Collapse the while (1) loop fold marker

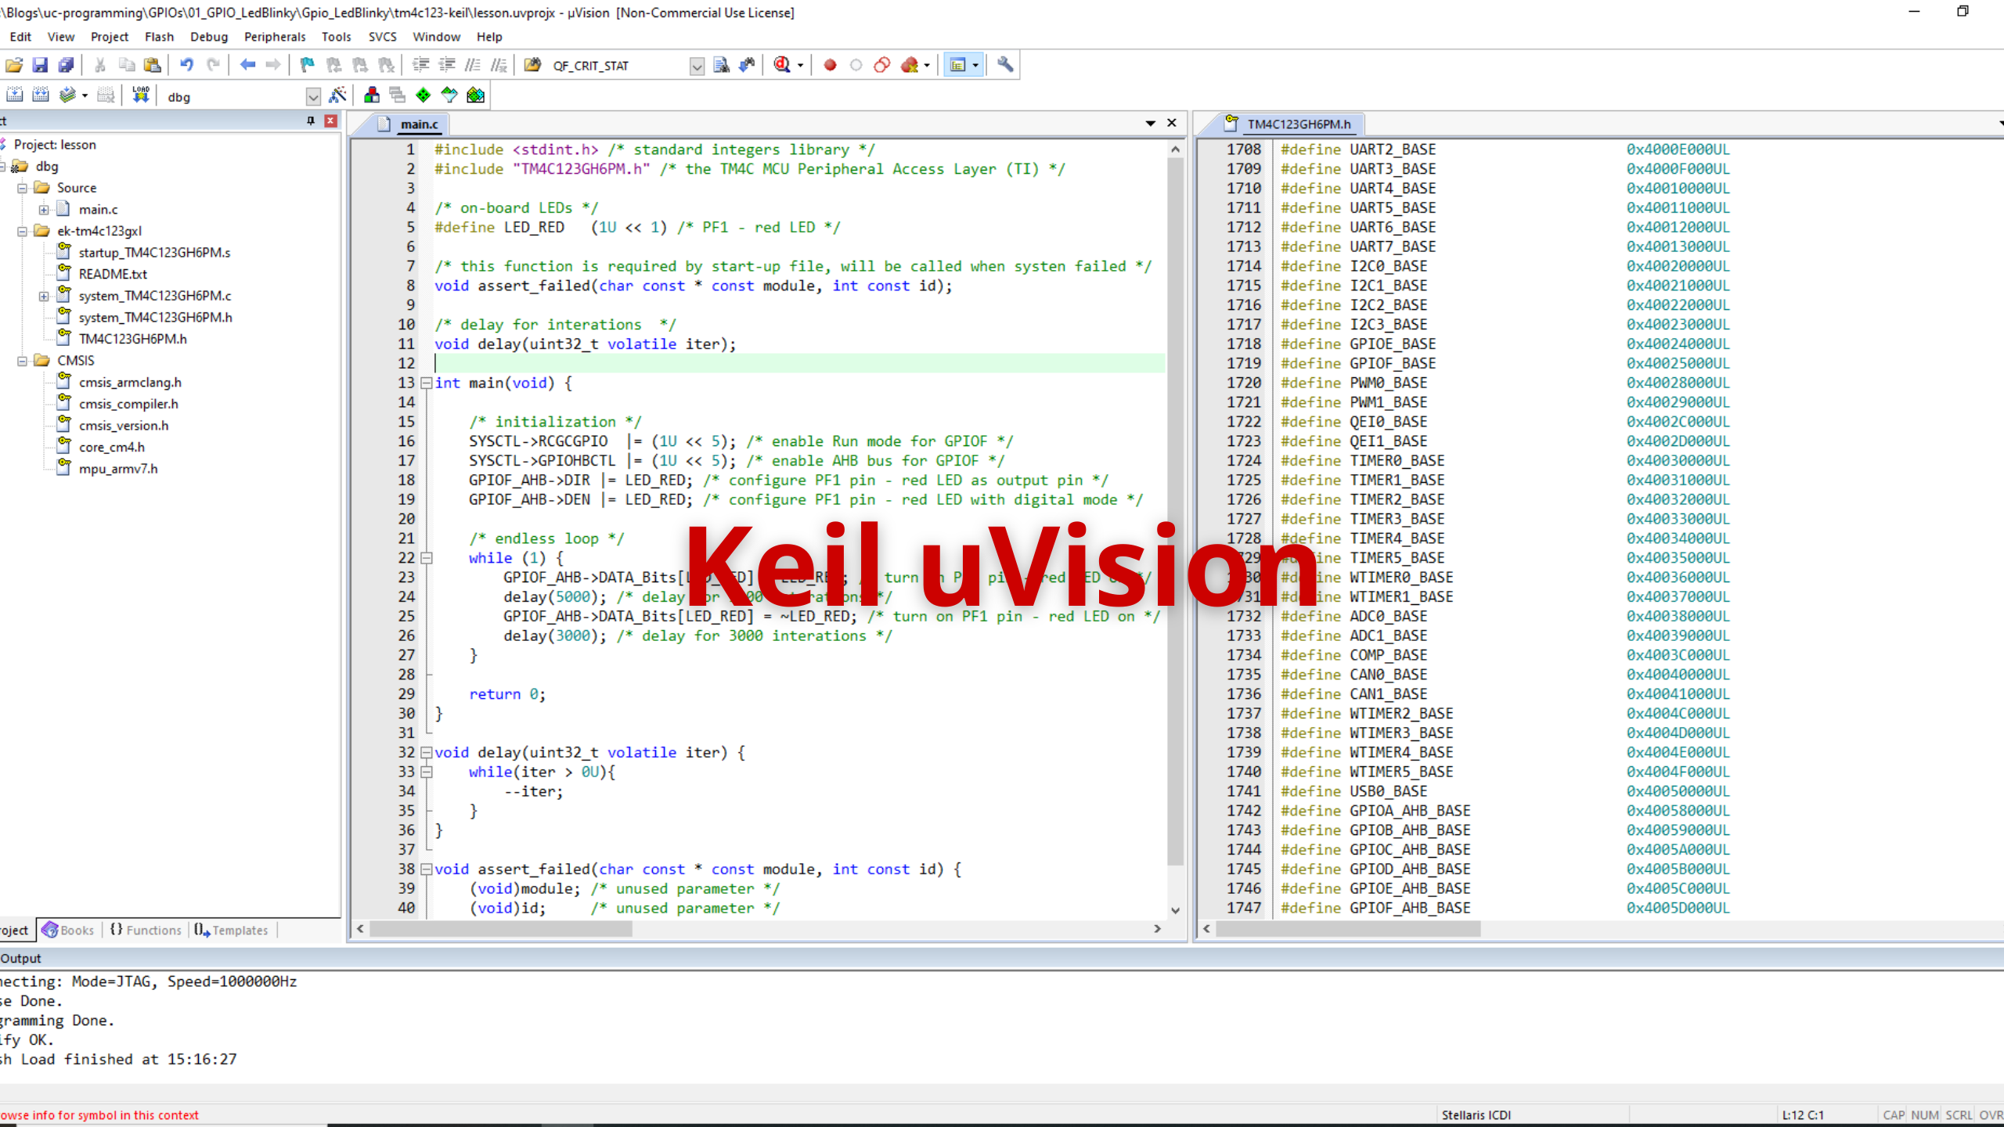[x=427, y=558]
